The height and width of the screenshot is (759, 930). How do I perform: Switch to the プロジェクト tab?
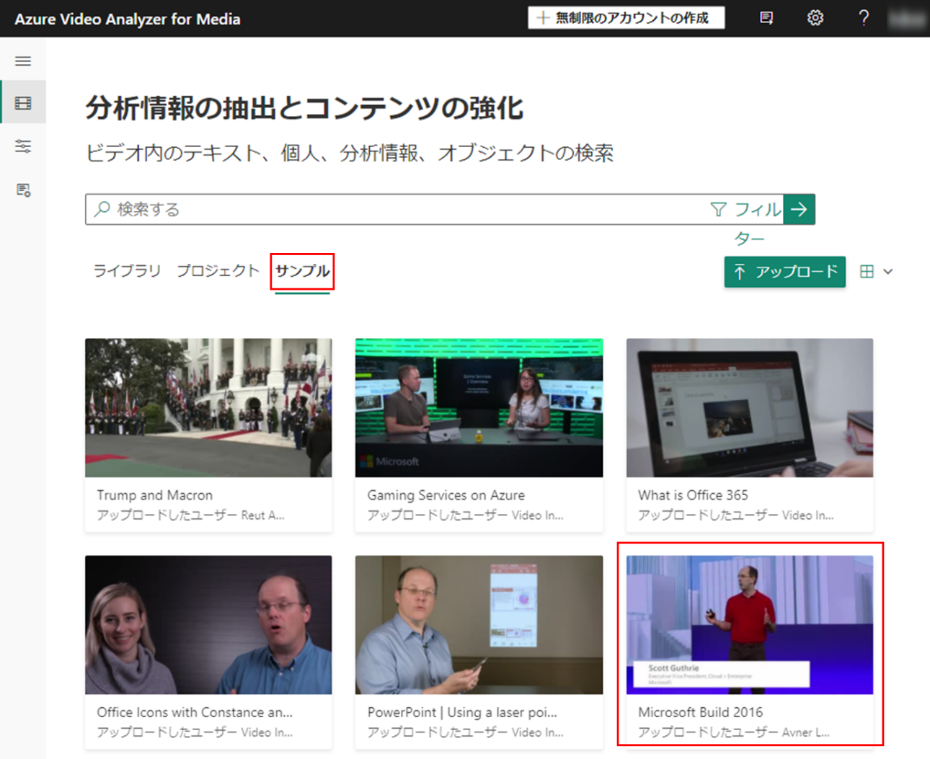[x=218, y=271]
